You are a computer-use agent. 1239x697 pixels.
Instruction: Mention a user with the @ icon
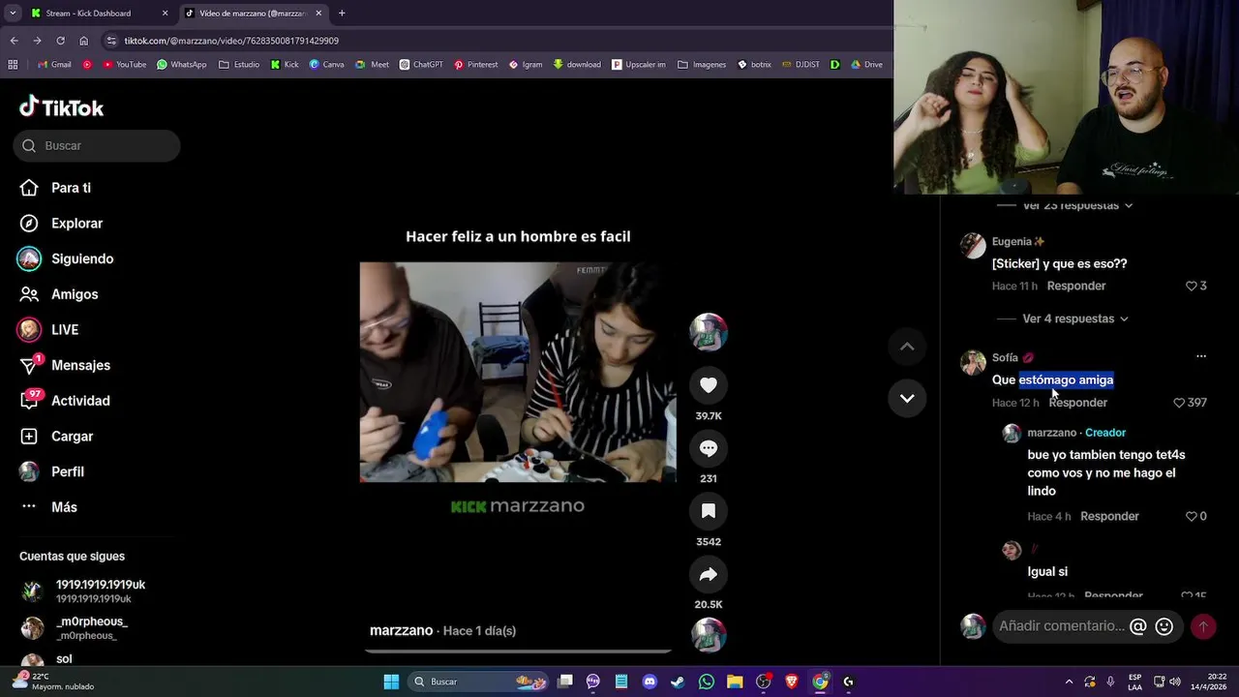pos(1138,626)
